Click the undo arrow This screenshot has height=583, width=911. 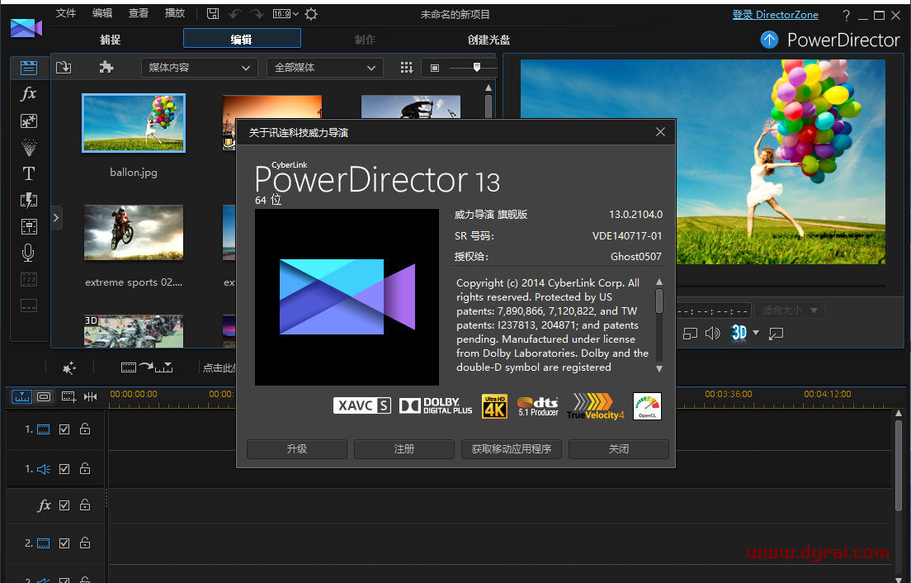235,14
